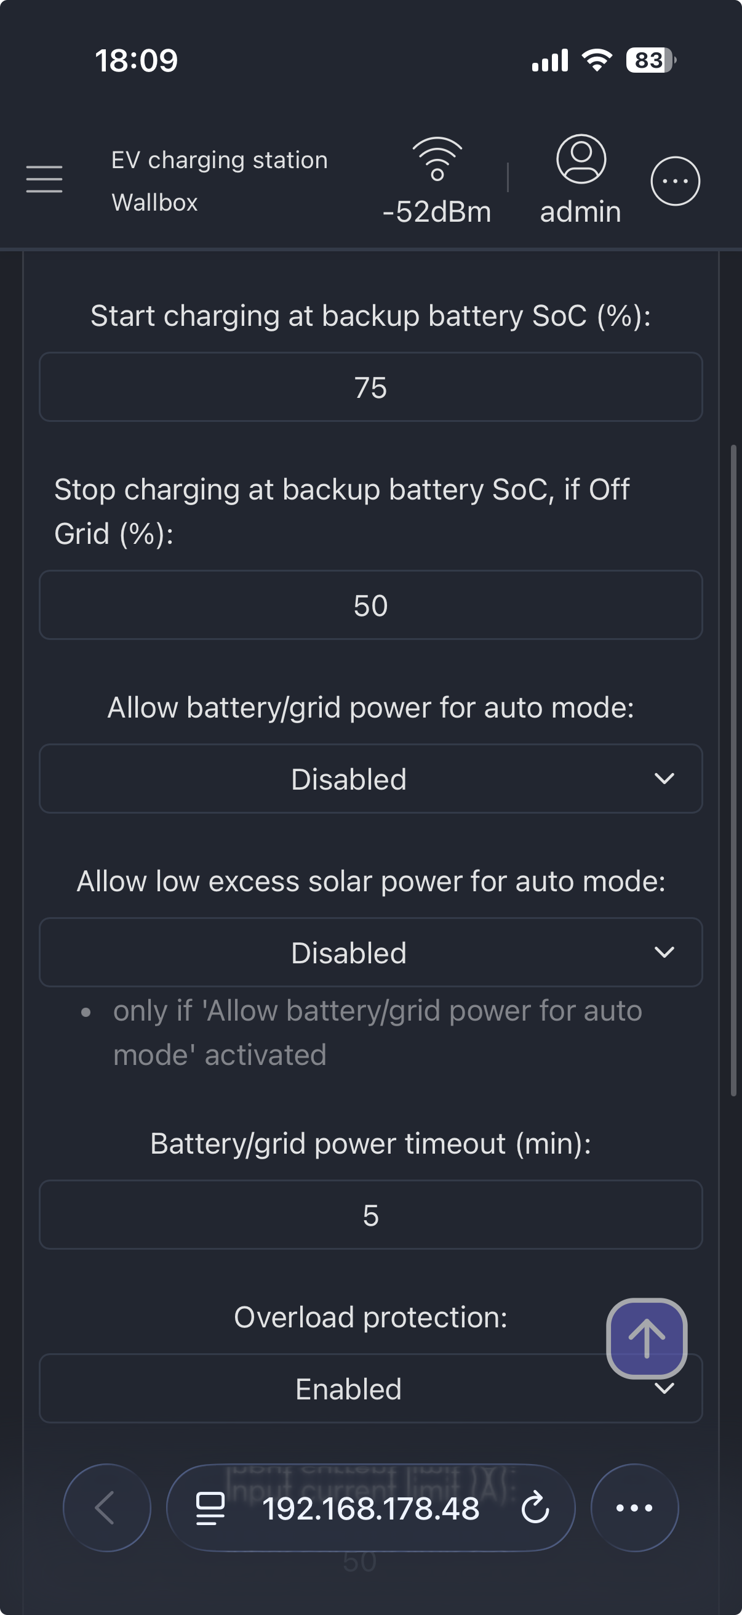Viewport: 742px width, 1615px height.
Task: Go back with browser back arrow
Action: 106,1507
